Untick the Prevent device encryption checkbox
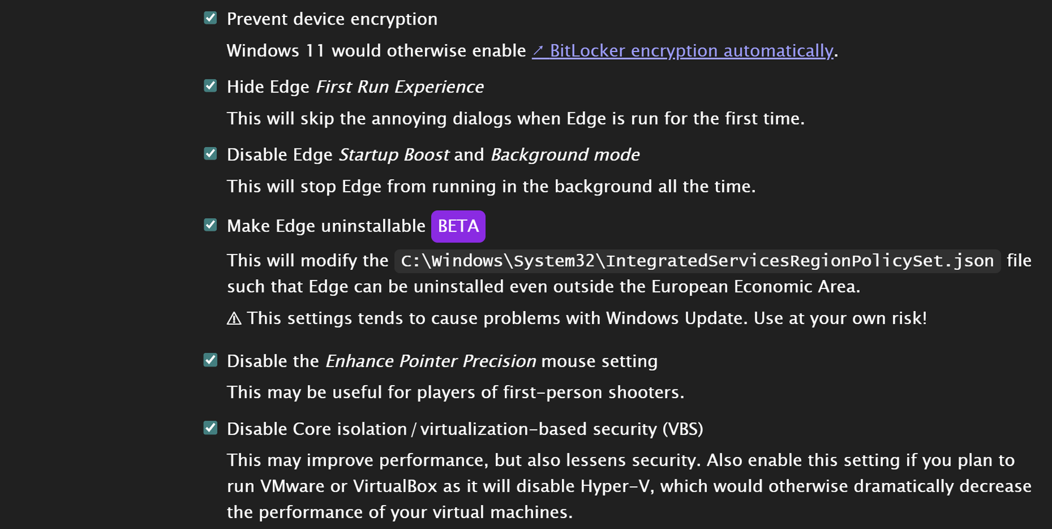 point(210,18)
